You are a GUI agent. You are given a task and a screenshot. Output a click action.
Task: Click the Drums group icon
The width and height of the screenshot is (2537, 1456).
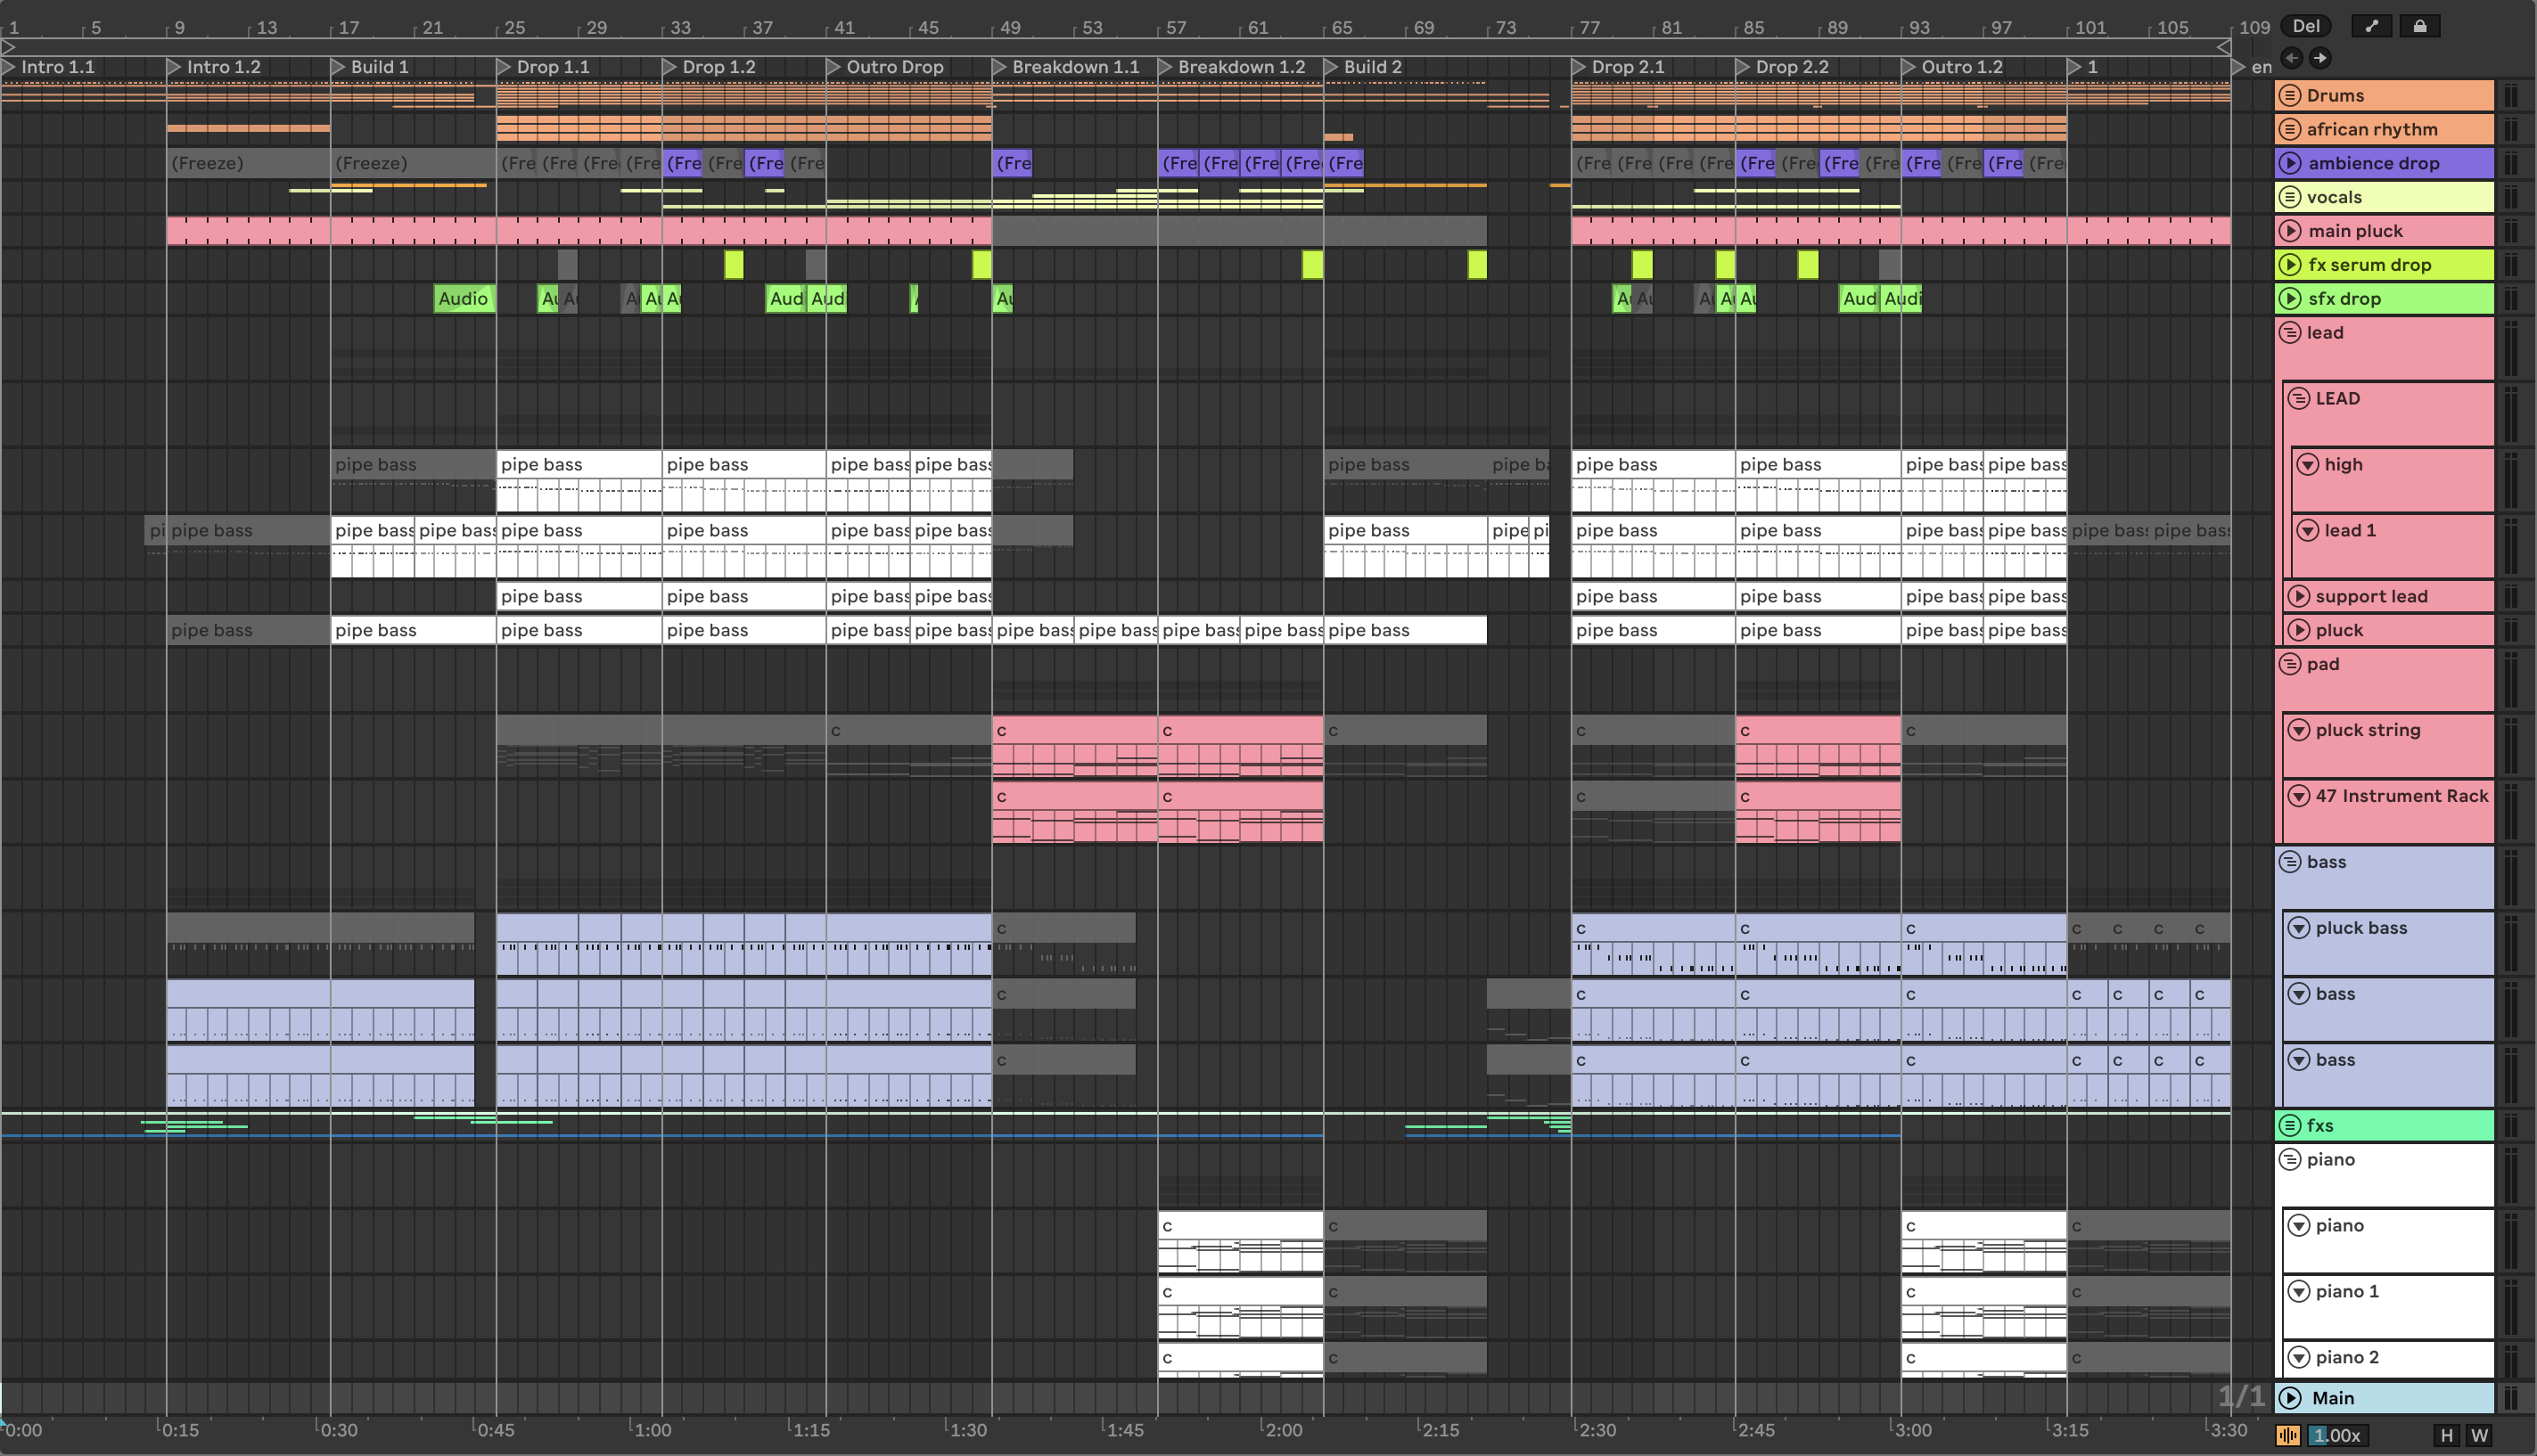pos(2290,96)
